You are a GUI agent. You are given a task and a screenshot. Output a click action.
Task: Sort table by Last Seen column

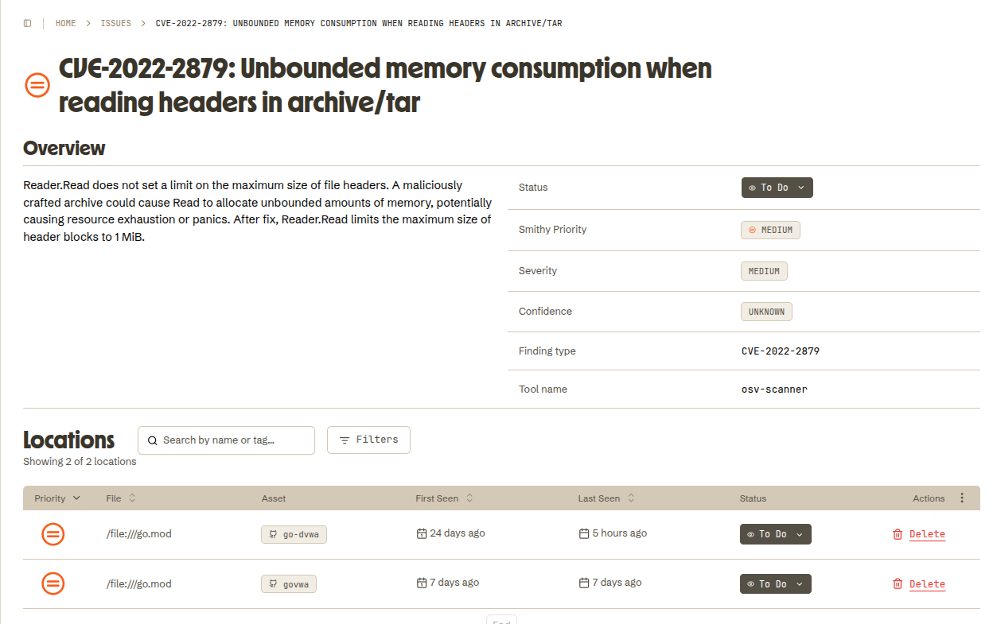pos(606,498)
